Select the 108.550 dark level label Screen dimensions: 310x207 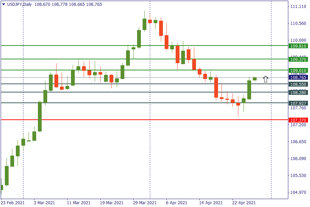click(x=298, y=84)
